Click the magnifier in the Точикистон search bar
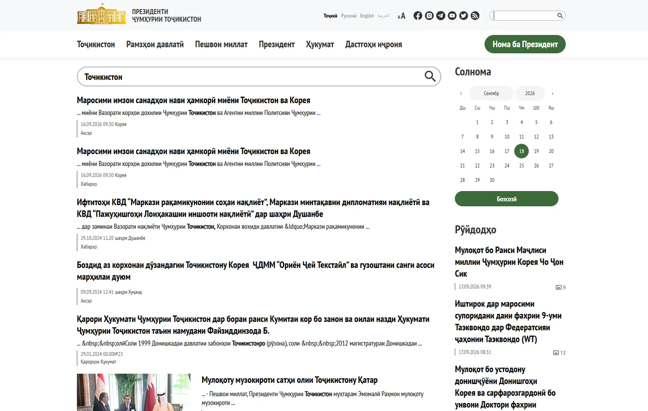This screenshot has width=648, height=411. point(430,76)
